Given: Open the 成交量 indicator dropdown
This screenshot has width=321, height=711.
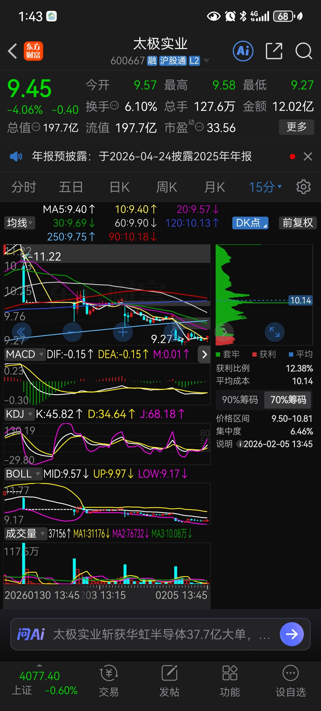Looking at the screenshot, I should 25,534.
